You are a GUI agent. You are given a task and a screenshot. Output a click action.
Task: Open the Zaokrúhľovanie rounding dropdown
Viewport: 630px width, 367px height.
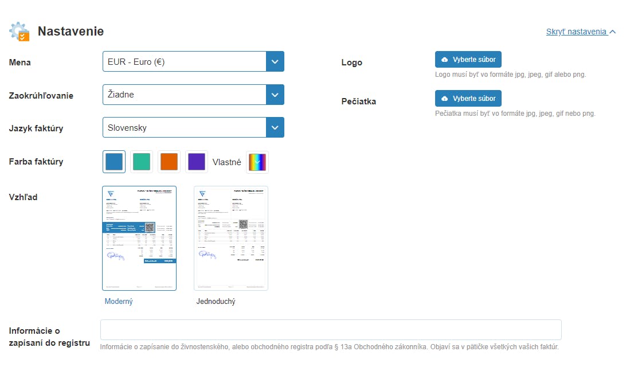[x=193, y=95]
